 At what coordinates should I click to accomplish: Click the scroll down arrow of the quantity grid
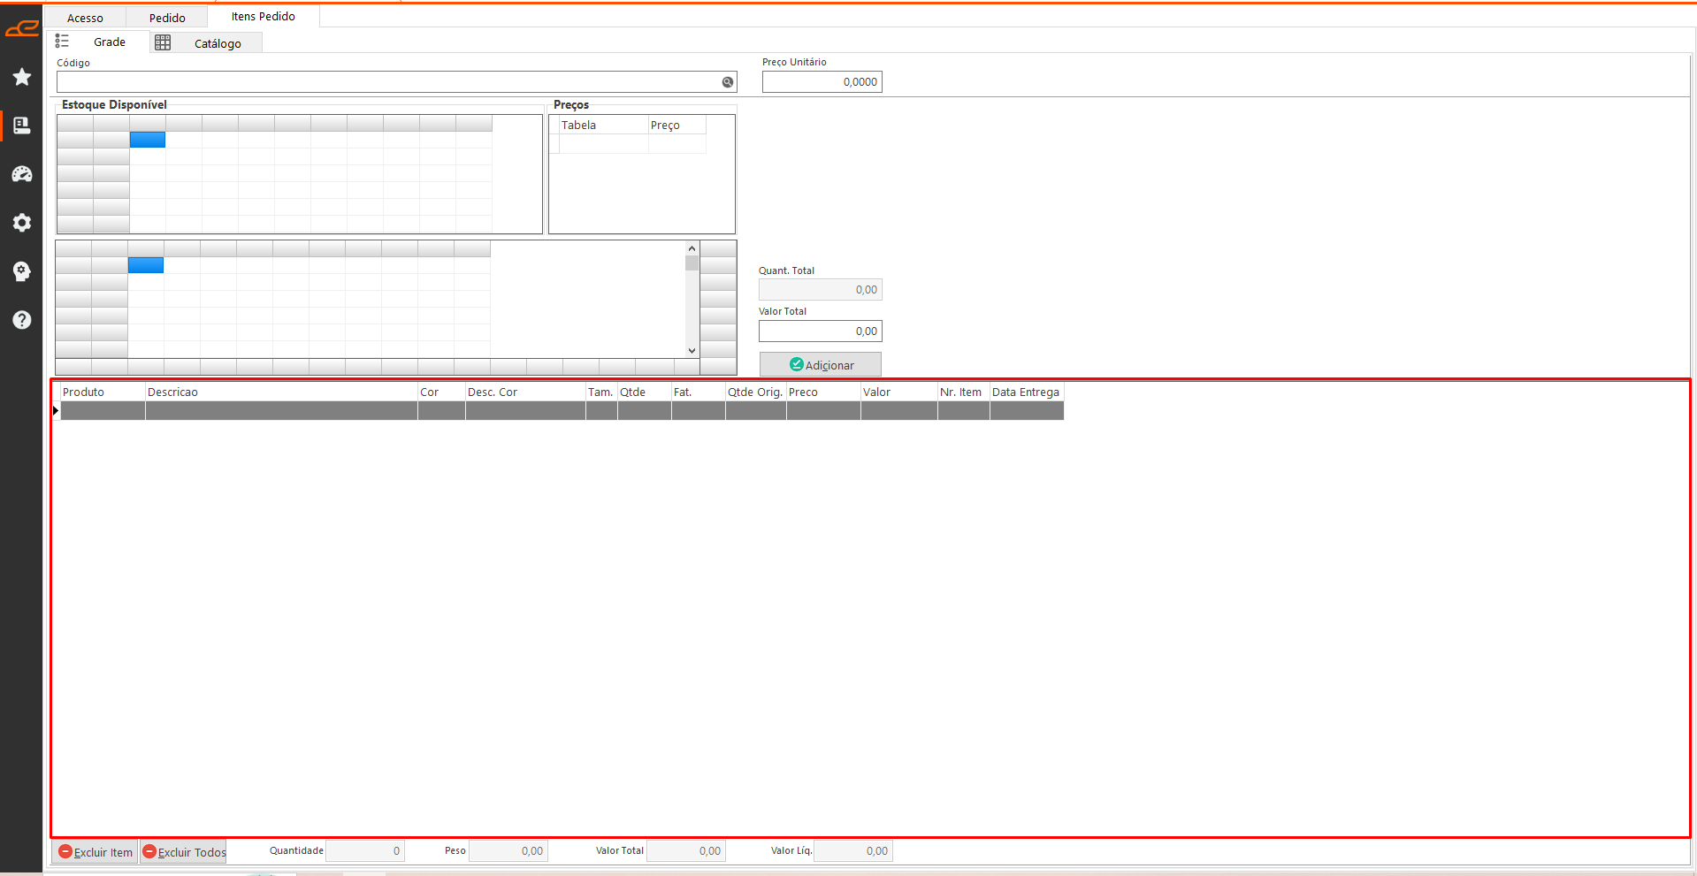pyautogui.click(x=692, y=351)
